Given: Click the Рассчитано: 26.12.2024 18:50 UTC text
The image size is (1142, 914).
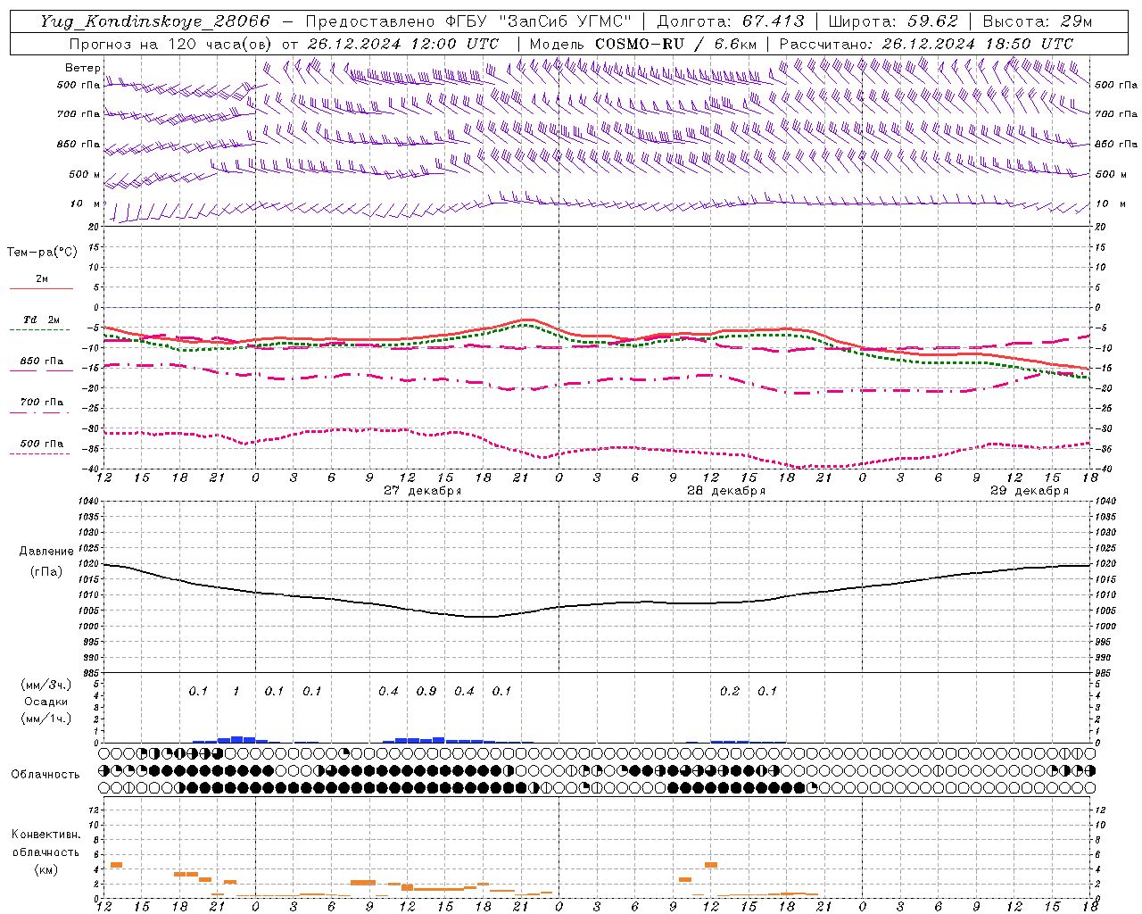Looking at the screenshot, I should pyautogui.click(x=926, y=44).
